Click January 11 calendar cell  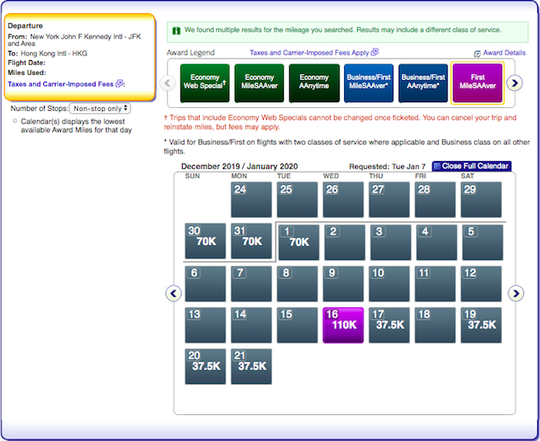coord(435,284)
